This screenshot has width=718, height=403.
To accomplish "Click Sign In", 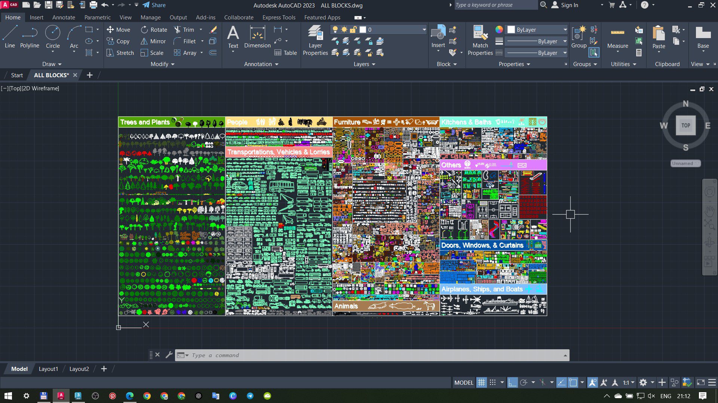I will point(565,5).
